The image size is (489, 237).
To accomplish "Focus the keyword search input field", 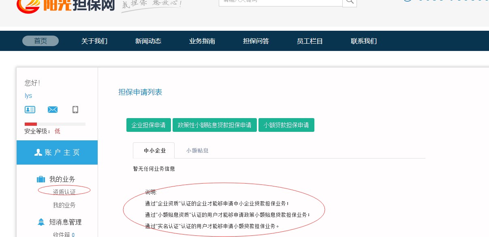I will [280, 2].
